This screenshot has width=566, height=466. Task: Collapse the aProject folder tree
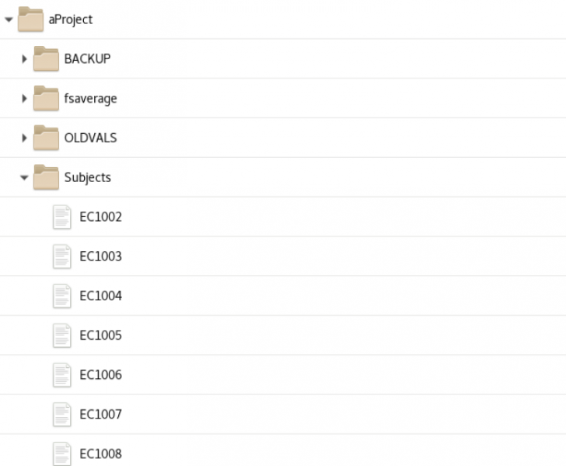[9, 19]
